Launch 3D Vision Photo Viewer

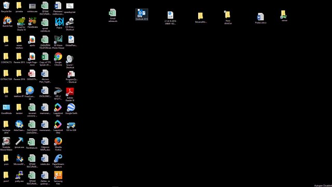[x=58, y=42]
